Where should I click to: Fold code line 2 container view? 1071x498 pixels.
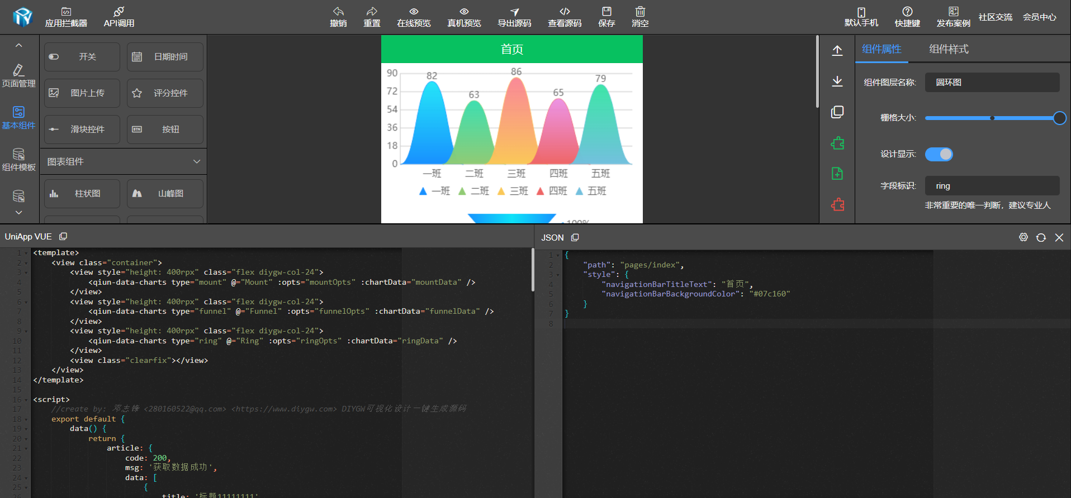point(26,263)
